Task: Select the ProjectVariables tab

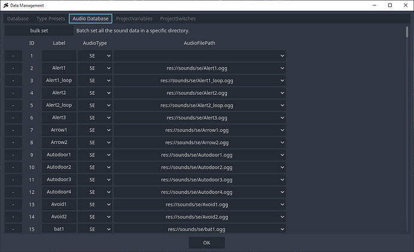Action: point(134,19)
